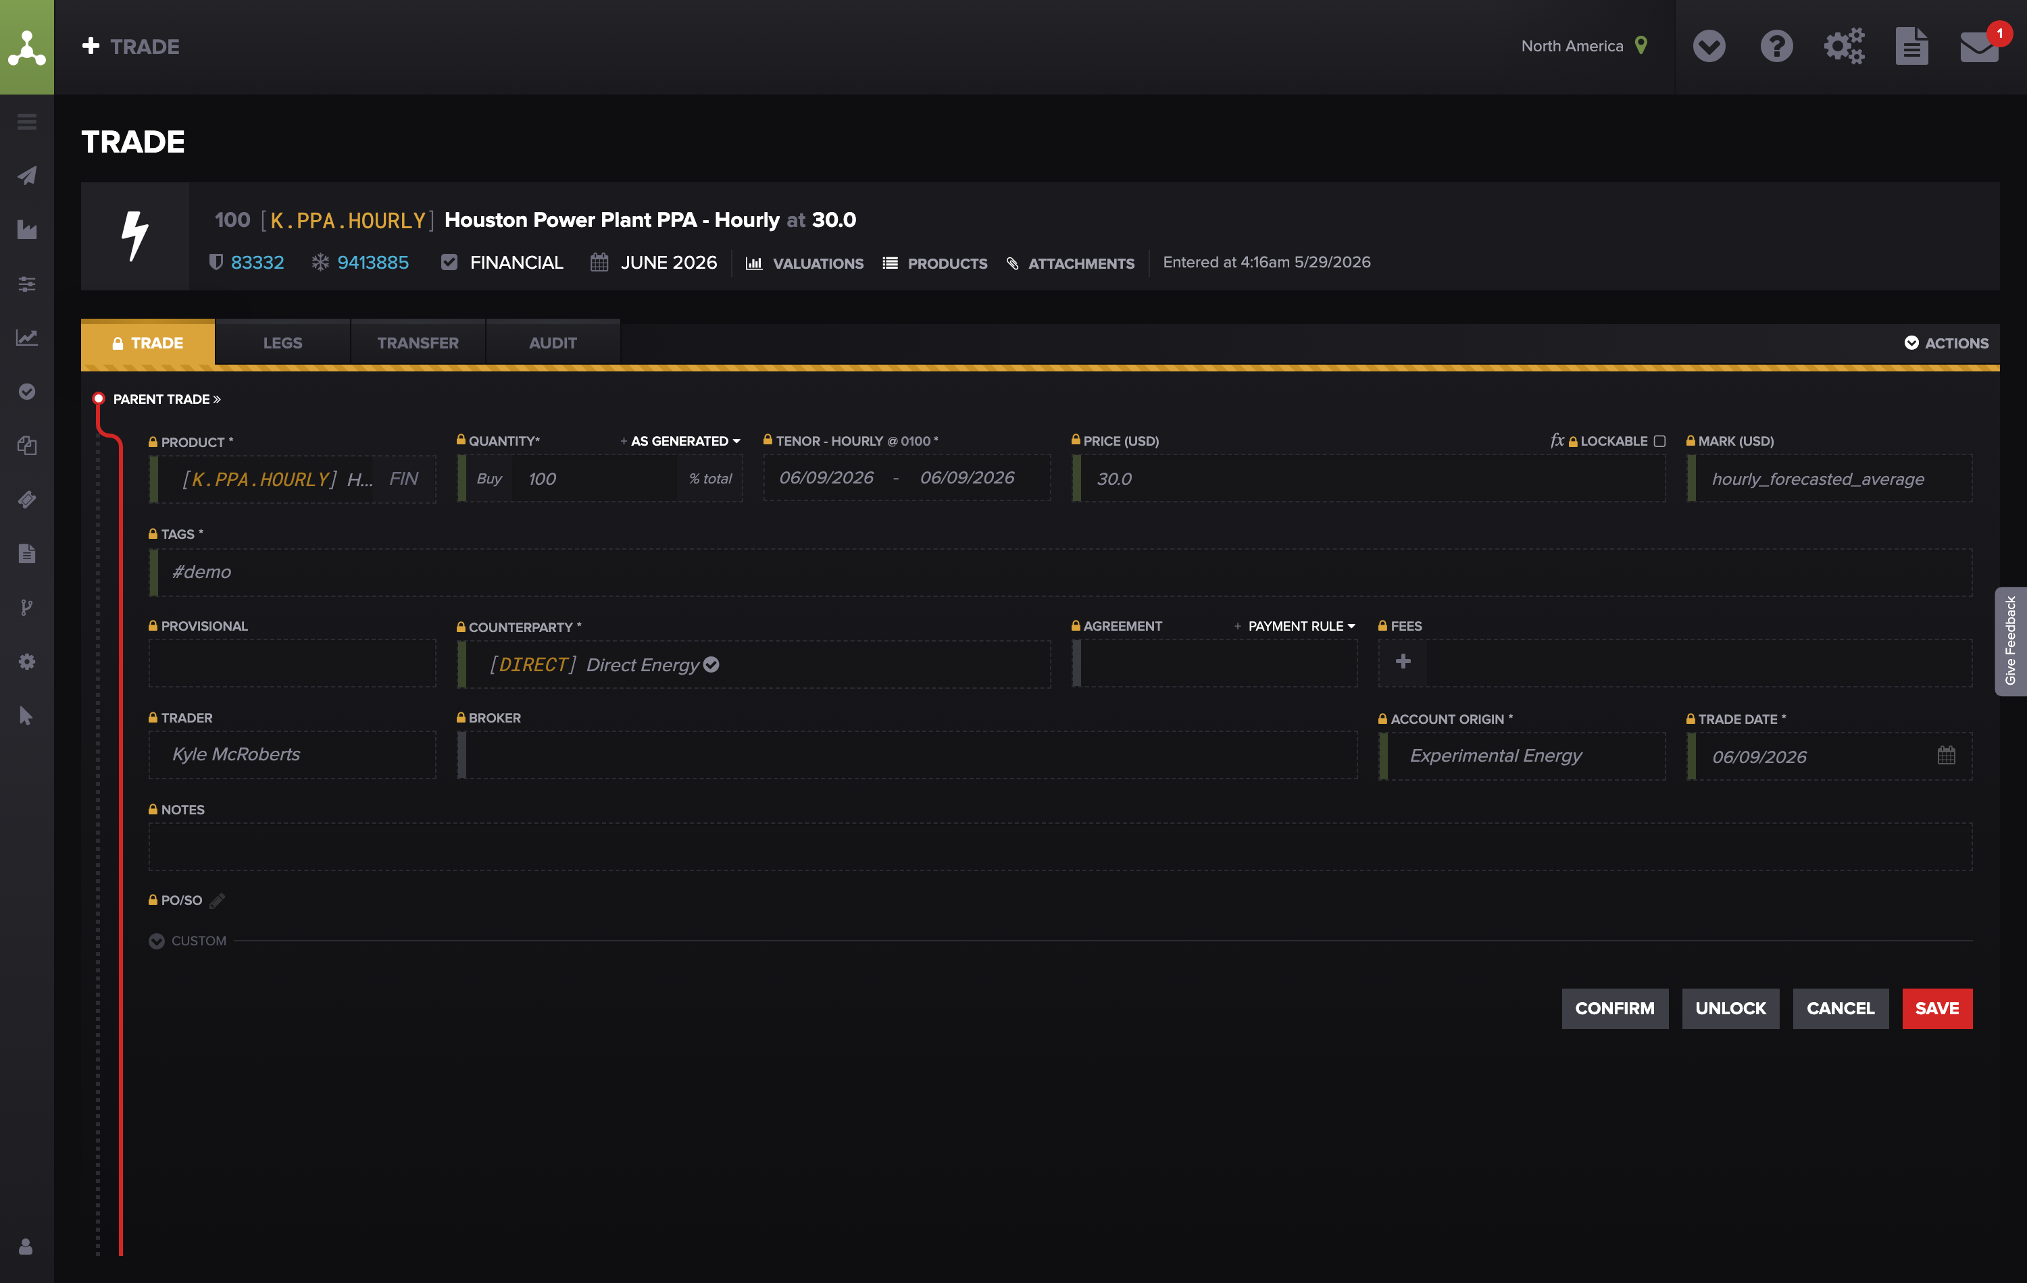
Task: Click the Tags field with #demo
Action: point(1061,572)
